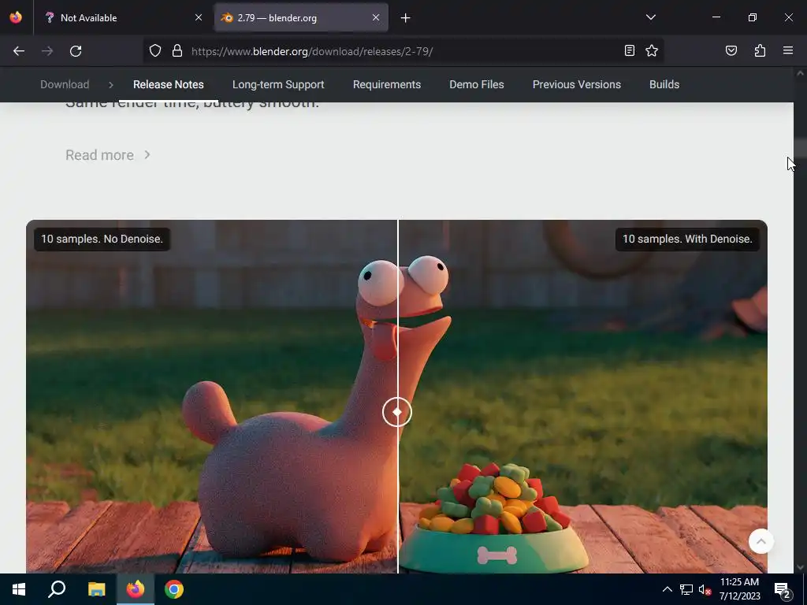Open the Builds menu item

click(x=664, y=84)
